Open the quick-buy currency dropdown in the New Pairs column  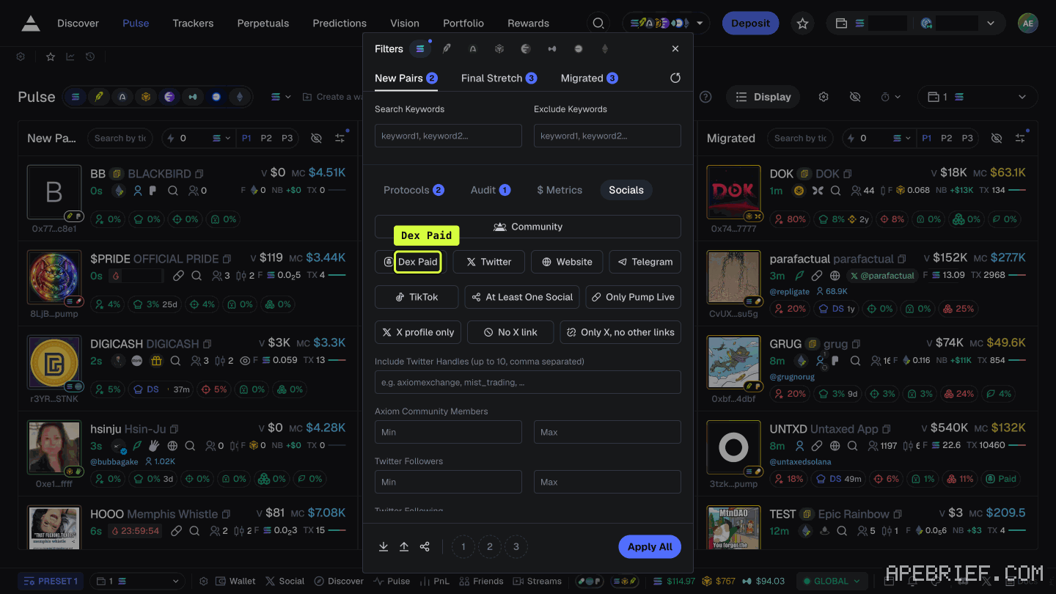[221, 138]
